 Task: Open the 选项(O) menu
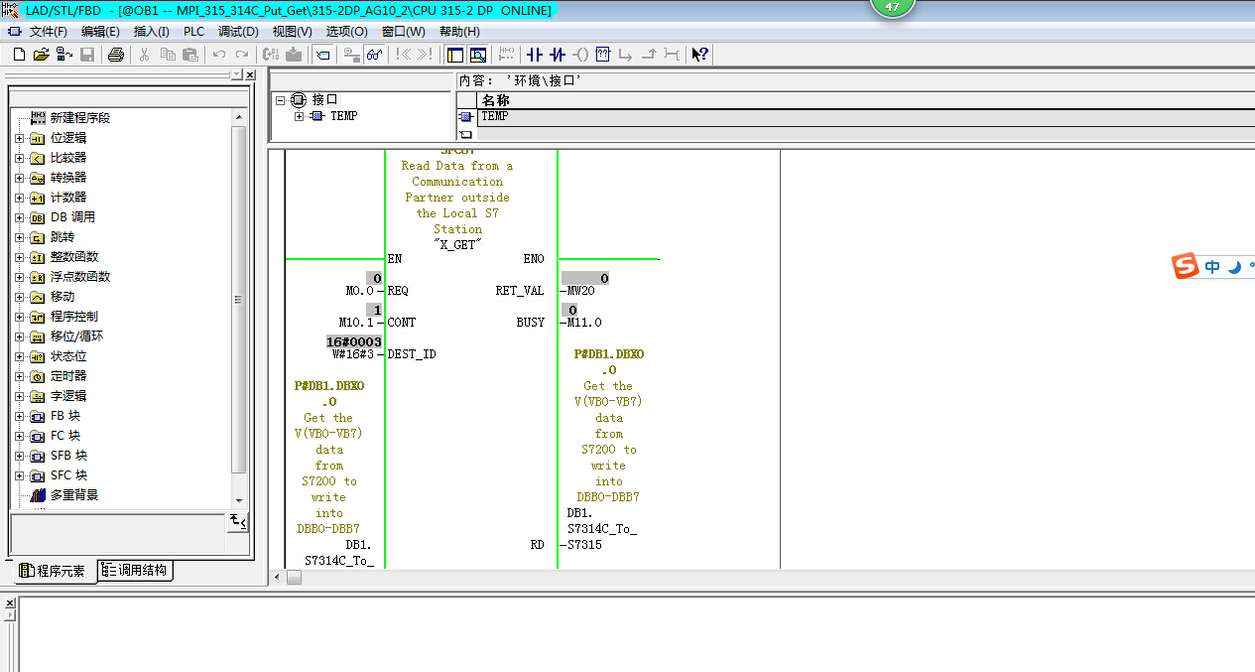(346, 32)
